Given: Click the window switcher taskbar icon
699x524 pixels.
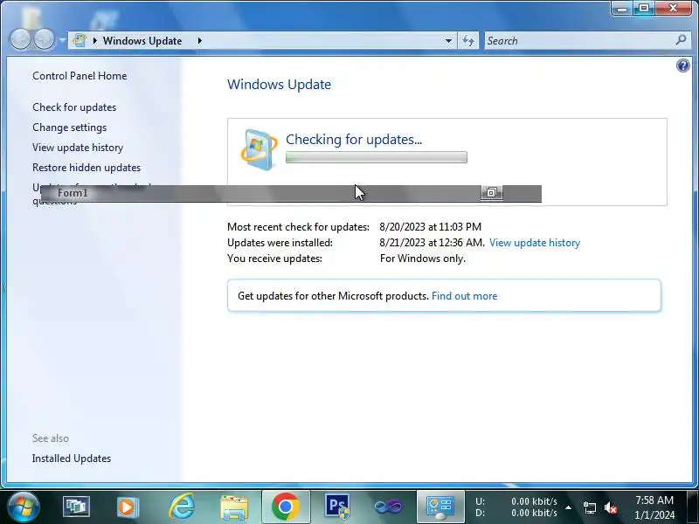Looking at the screenshot, I should pos(76,507).
